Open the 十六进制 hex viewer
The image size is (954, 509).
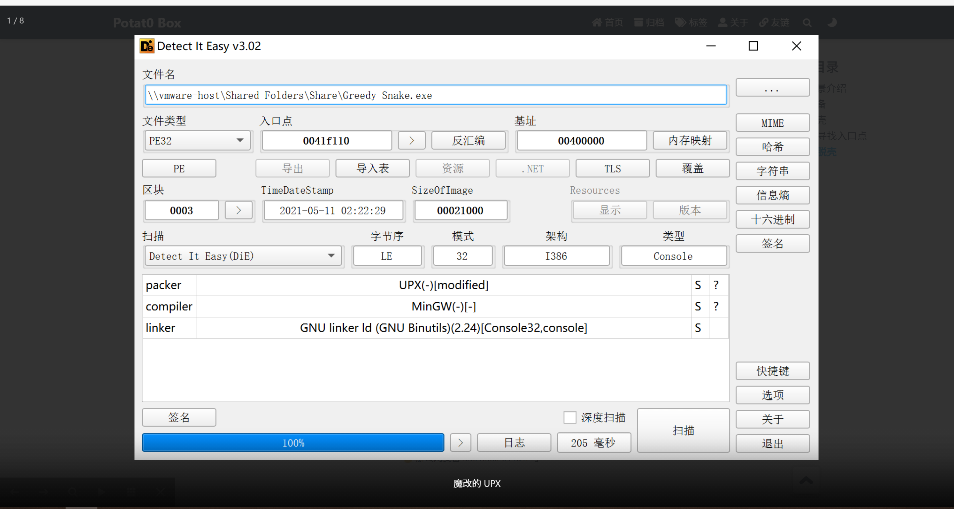click(772, 219)
